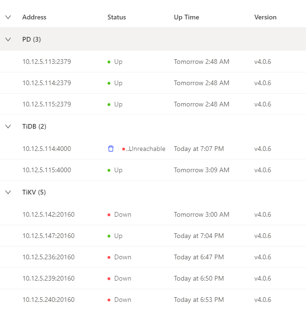The height and width of the screenshot is (309, 306).
Task: Click Down status of 10.12.5.236:20160
Action: 122,257
